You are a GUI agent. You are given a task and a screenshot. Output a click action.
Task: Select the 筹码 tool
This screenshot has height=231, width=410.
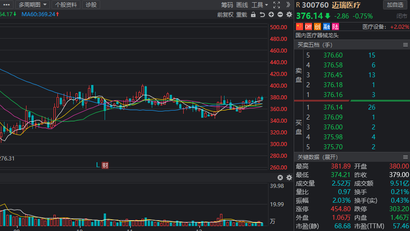tap(227, 4)
